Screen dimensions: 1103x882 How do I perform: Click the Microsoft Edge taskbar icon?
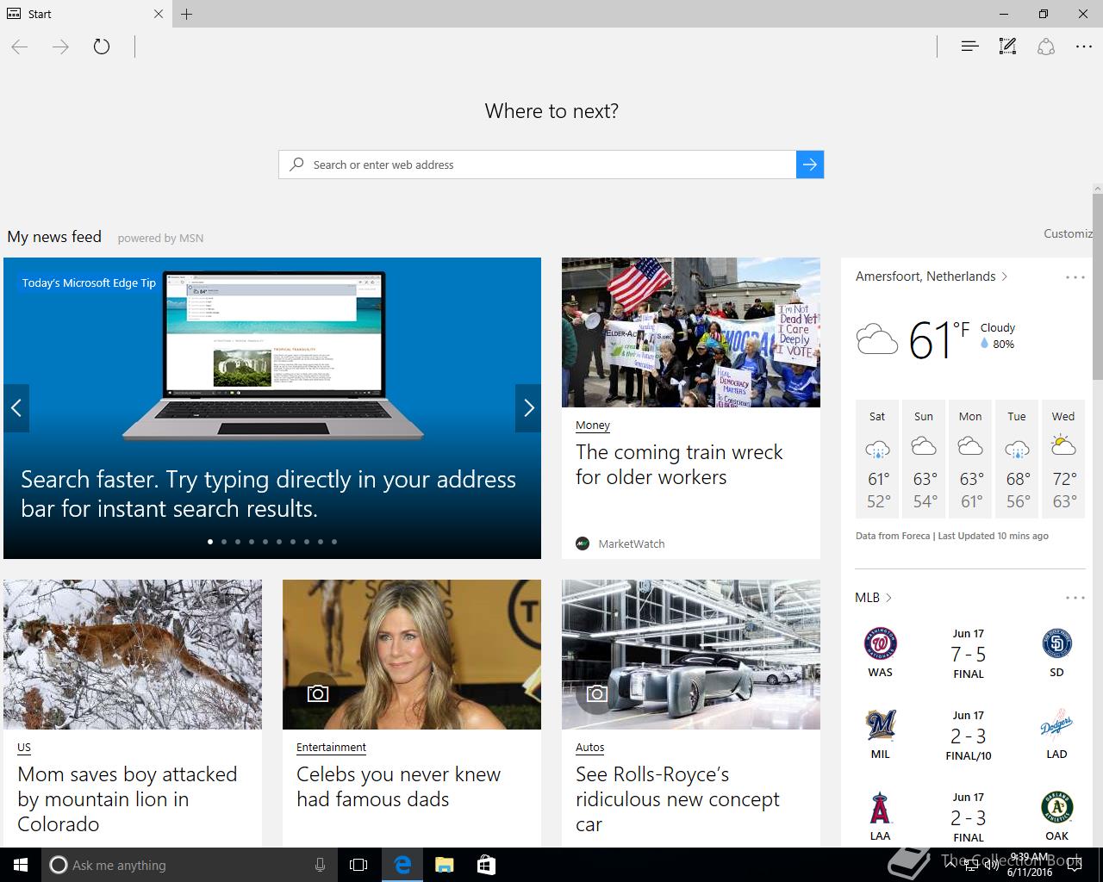[x=402, y=865]
